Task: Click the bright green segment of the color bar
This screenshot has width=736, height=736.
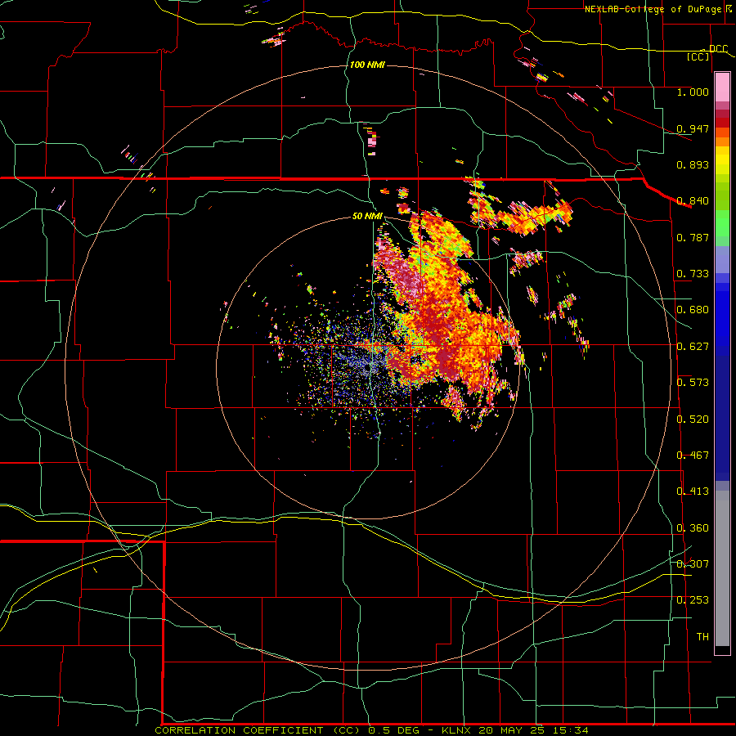Action: pyautogui.click(x=722, y=223)
